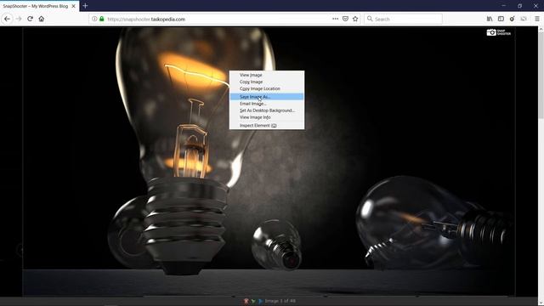Go back with the browser back arrow
544x306 pixels.
pyautogui.click(x=8, y=19)
